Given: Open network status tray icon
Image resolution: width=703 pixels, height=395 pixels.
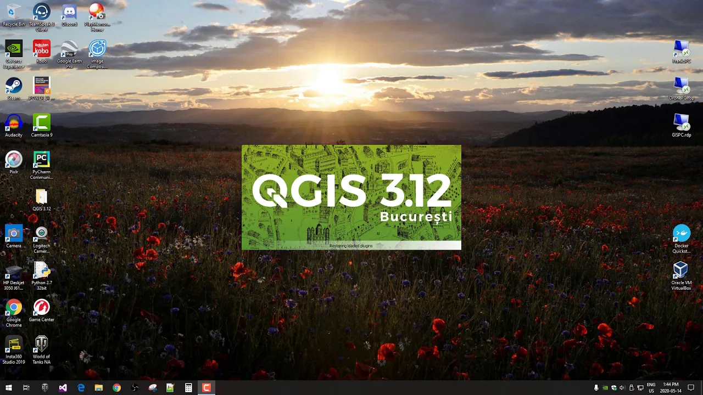Looking at the screenshot, I should coord(640,388).
